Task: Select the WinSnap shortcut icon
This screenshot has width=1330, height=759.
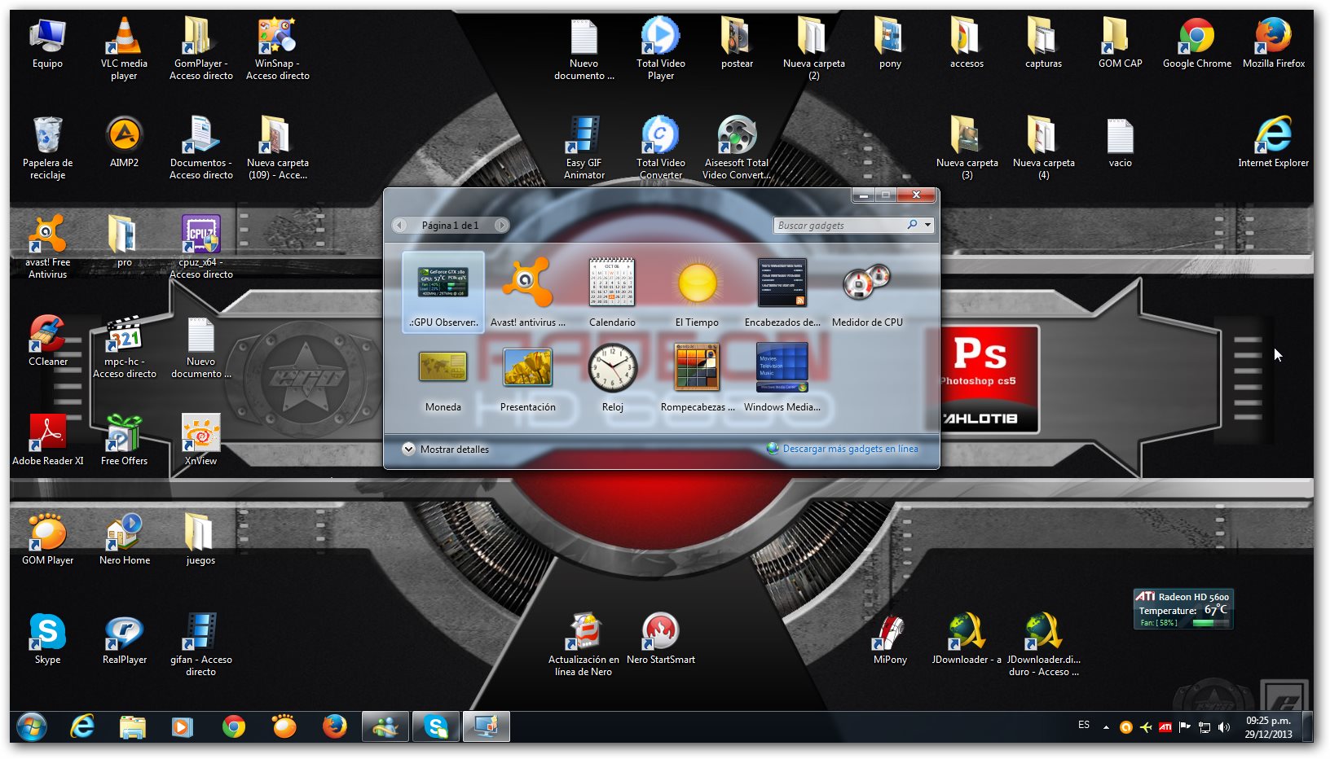Action: [x=277, y=49]
